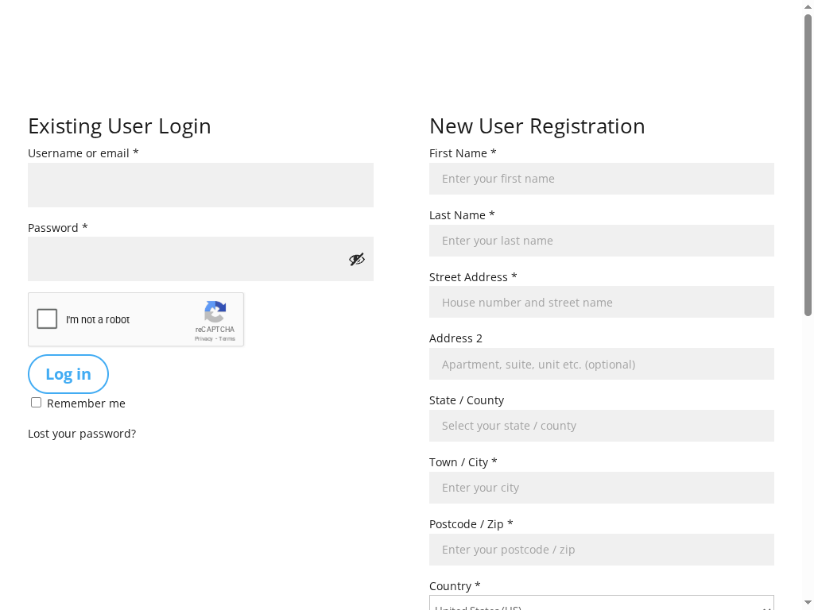
Task: Toggle password visibility with the eye icon
Action: tap(357, 258)
